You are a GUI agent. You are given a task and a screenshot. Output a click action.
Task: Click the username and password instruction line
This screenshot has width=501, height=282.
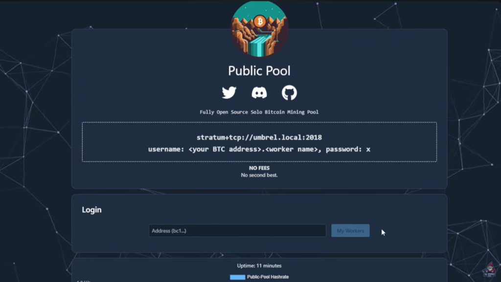pos(259,149)
